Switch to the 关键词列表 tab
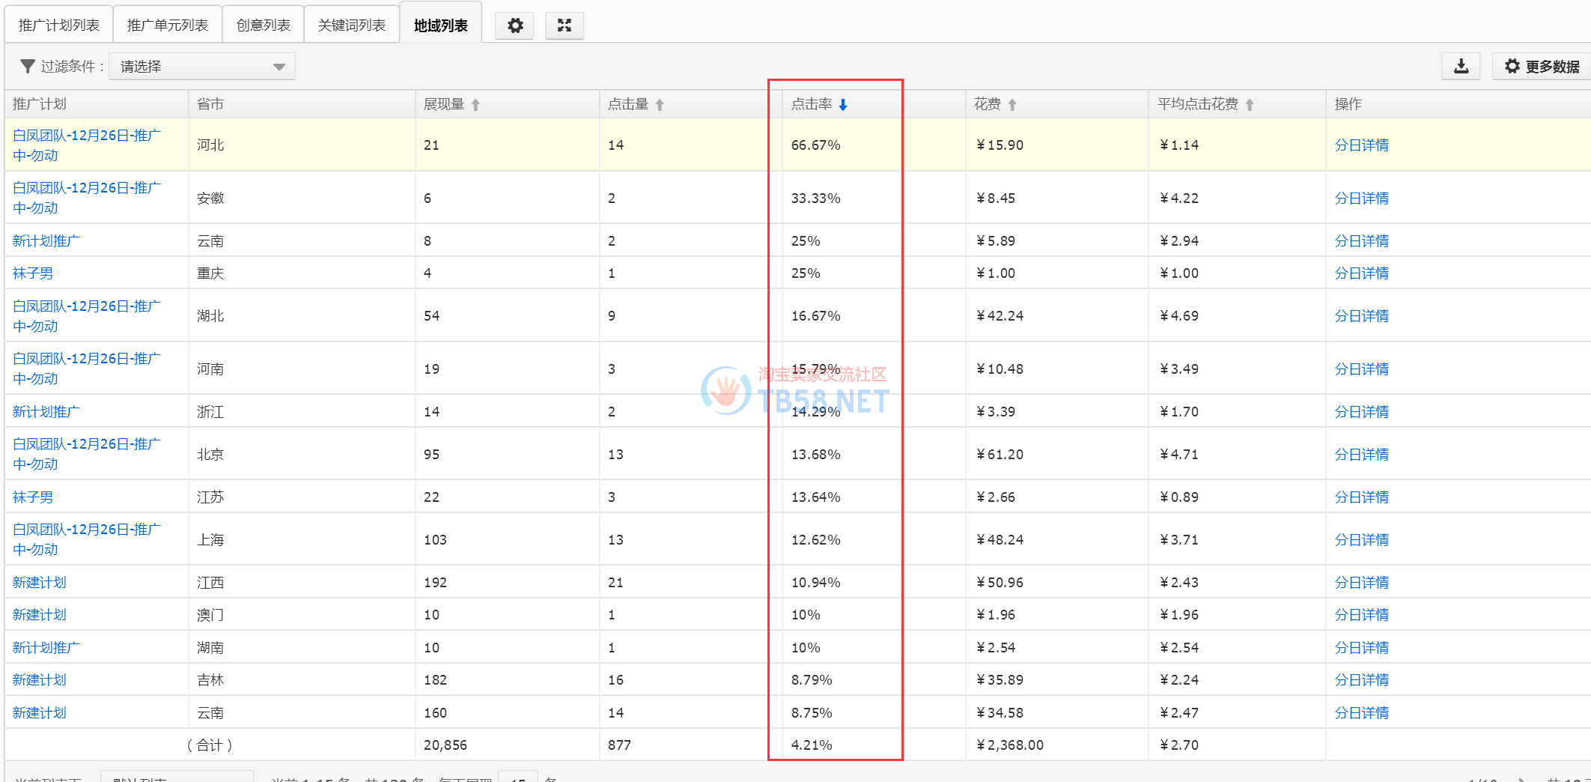 coord(351,25)
